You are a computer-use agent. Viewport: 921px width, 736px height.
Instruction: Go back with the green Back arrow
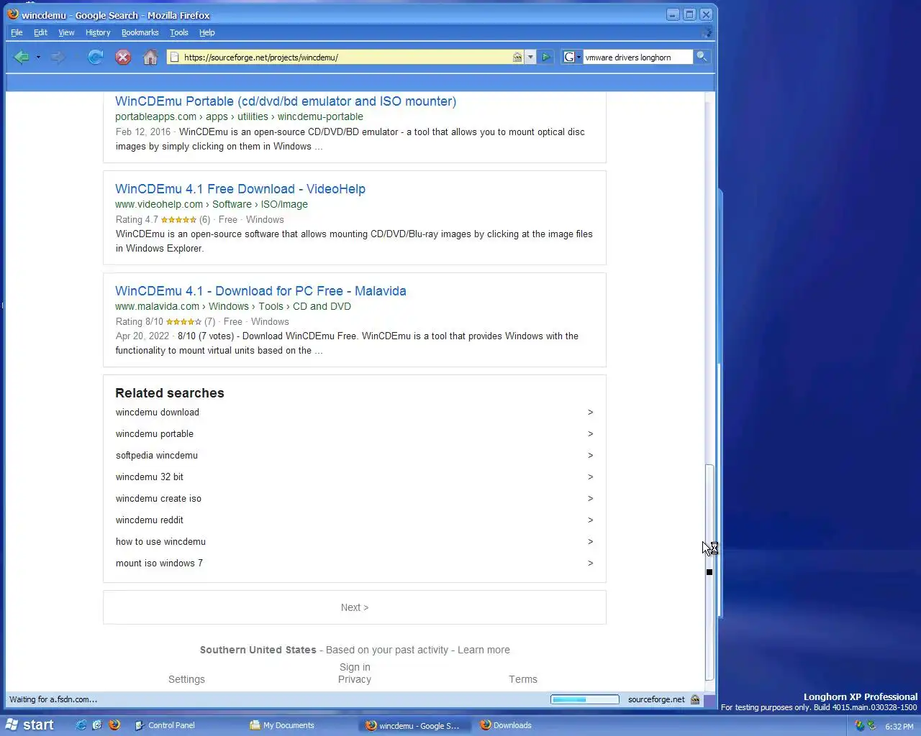[x=22, y=57]
